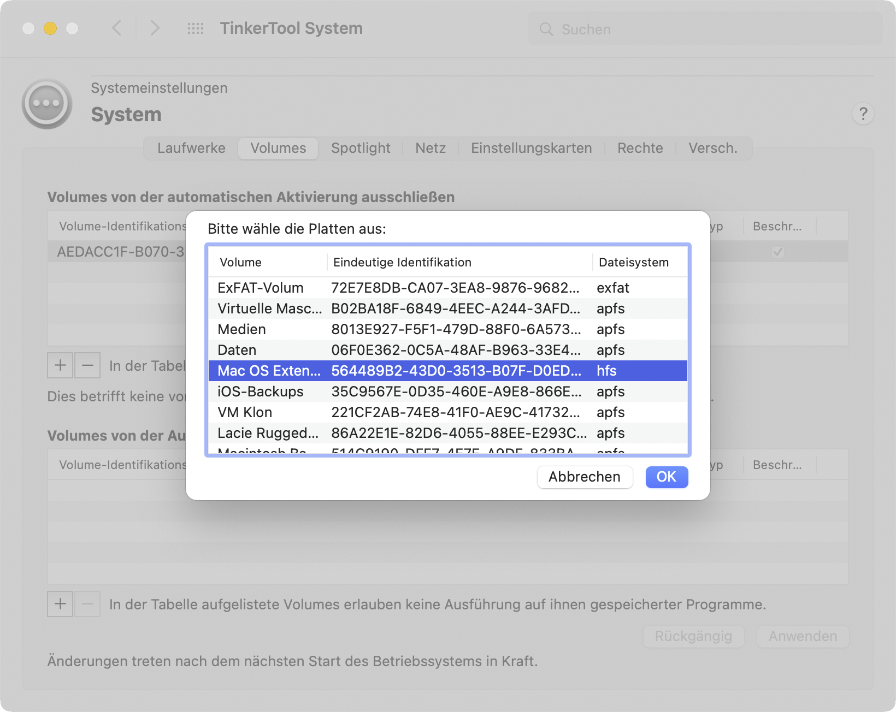The width and height of the screenshot is (896, 712).
Task: Select the Daten volume row
Action: coord(448,350)
